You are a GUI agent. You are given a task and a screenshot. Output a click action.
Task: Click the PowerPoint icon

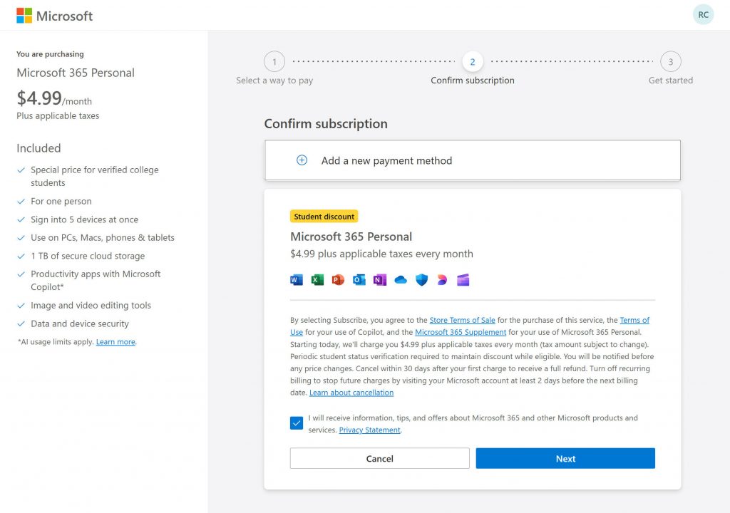pyautogui.click(x=337, y=279)
